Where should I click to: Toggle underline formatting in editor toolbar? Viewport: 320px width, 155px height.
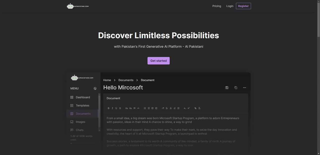click(x=116, y=108)
